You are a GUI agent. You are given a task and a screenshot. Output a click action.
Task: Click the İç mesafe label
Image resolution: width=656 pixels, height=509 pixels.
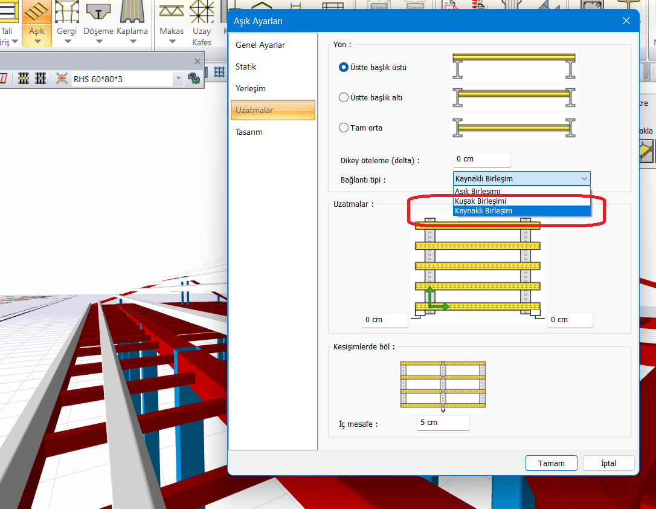point(358,424)
